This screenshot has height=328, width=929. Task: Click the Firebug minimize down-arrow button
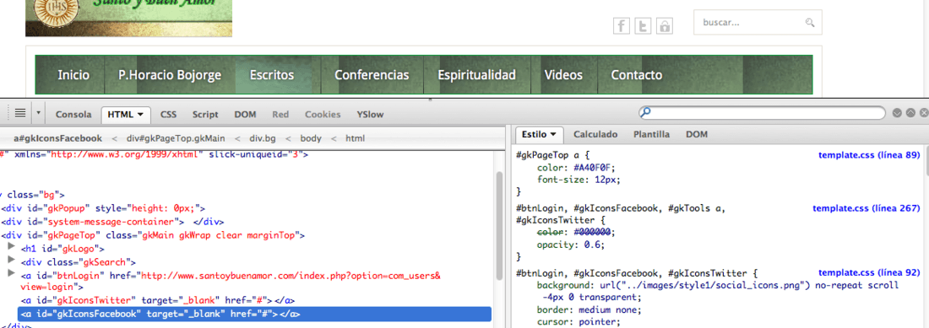pos(897,112)
